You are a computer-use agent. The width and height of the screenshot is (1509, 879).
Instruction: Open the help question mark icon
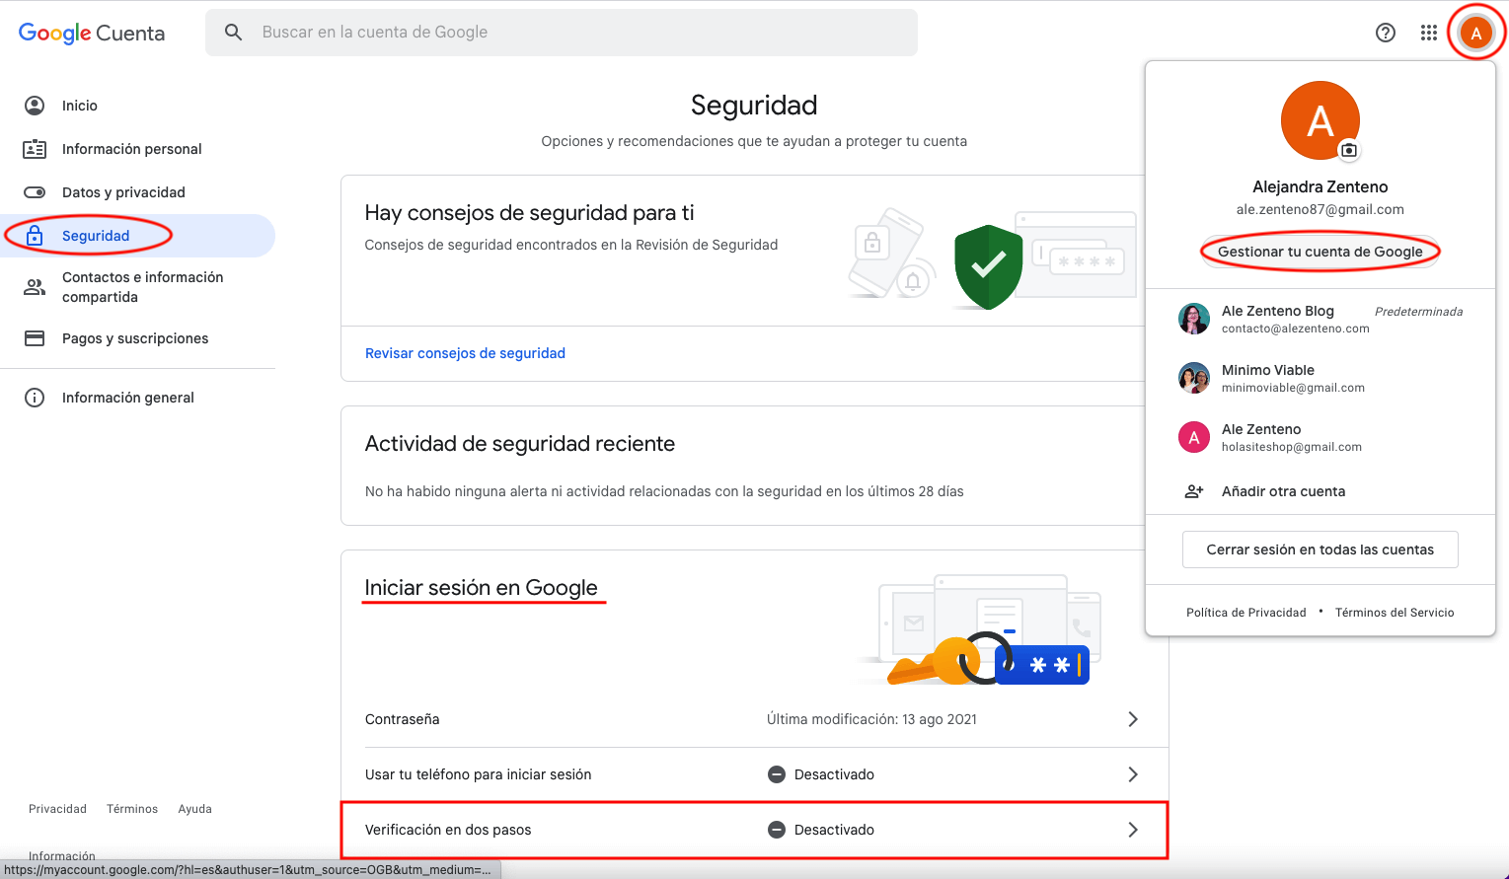(1386, 33)
